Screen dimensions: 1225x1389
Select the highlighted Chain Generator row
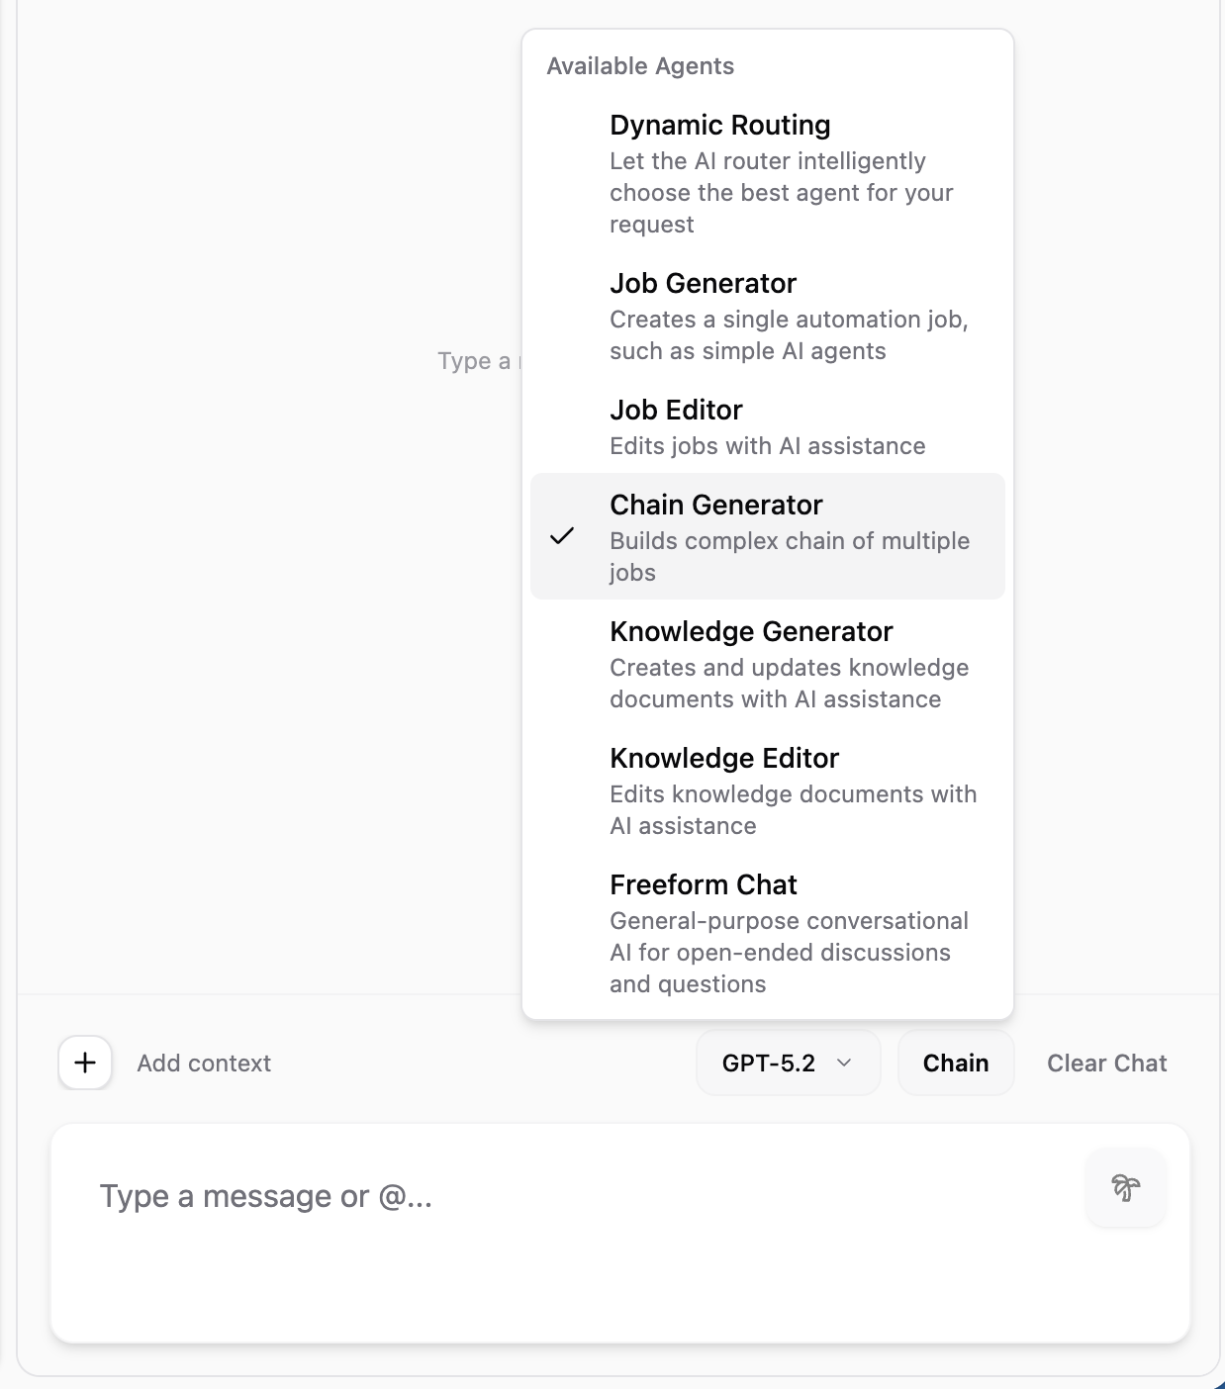[767, 535]
